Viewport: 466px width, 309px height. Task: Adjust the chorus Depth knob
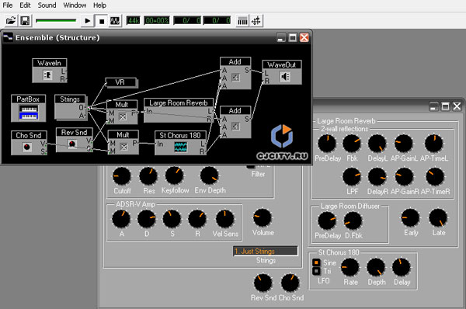tap(376, 267)
